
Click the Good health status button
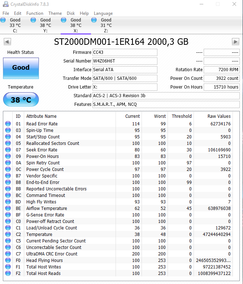click(x=21, y=68)
